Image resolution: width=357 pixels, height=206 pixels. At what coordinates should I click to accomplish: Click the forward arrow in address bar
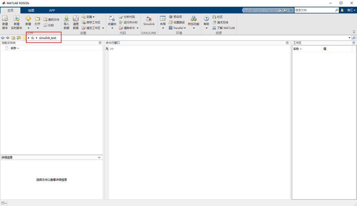pos(8,38)
